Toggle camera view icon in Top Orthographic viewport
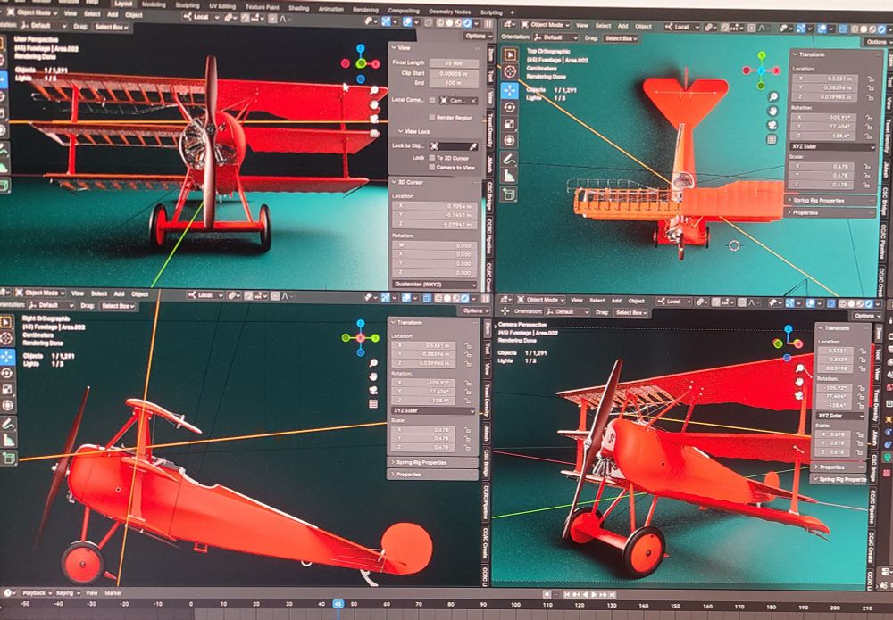Screen dimensions: 893x620 tap(772, 125)
